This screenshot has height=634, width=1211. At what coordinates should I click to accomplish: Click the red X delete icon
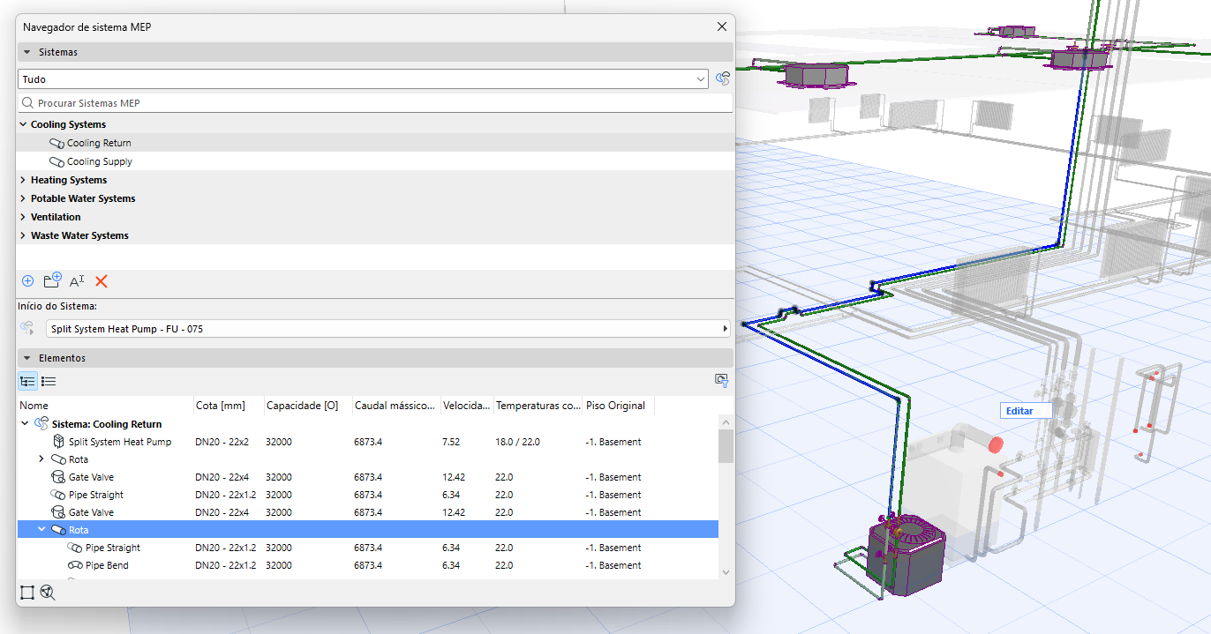coord(102,281)
